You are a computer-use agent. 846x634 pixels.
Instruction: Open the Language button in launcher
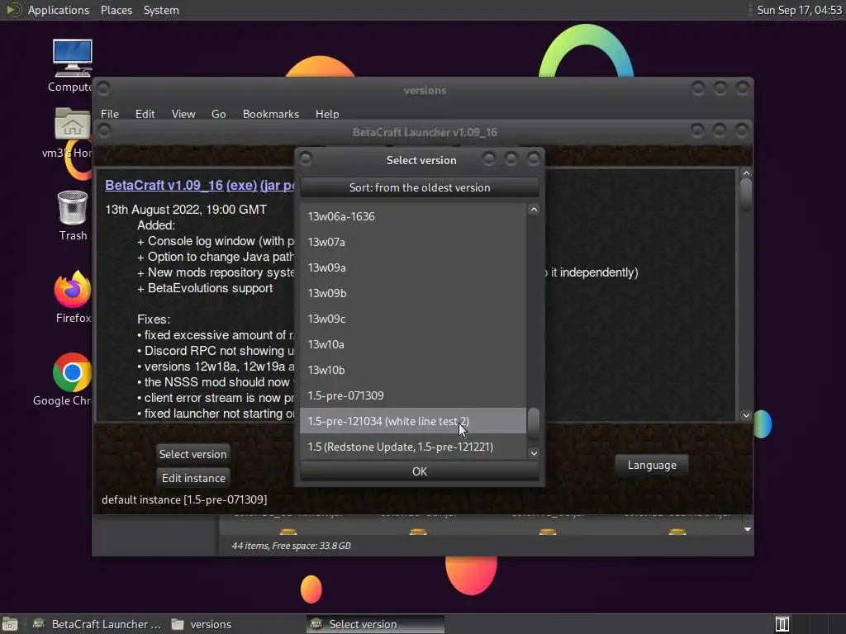651,465
